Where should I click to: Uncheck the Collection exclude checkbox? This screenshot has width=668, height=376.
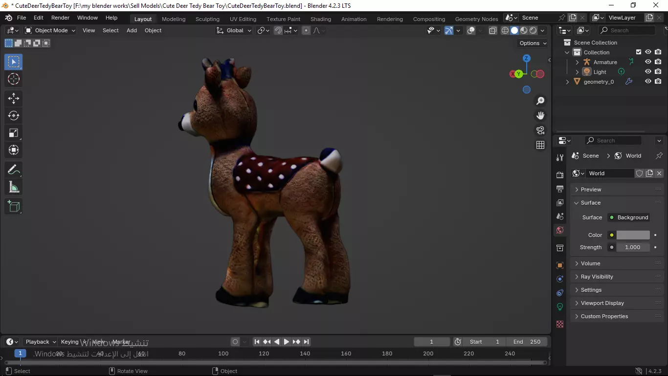click(638, 52)
